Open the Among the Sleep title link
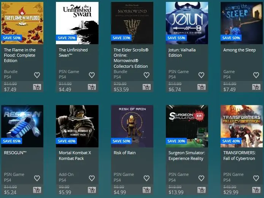This screenshot has width=264, height=198. [x=239, y=50]
